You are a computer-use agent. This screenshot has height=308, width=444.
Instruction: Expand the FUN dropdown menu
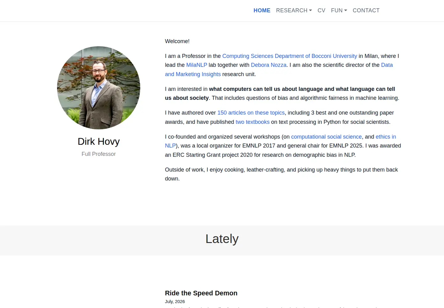pos(339,10)
